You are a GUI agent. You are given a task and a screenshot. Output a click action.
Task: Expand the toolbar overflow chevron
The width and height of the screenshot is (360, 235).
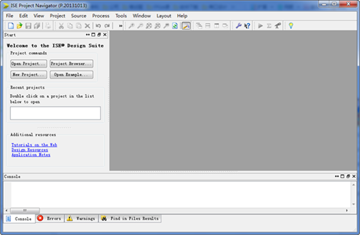pyautogui.click(x=120, y=26)
